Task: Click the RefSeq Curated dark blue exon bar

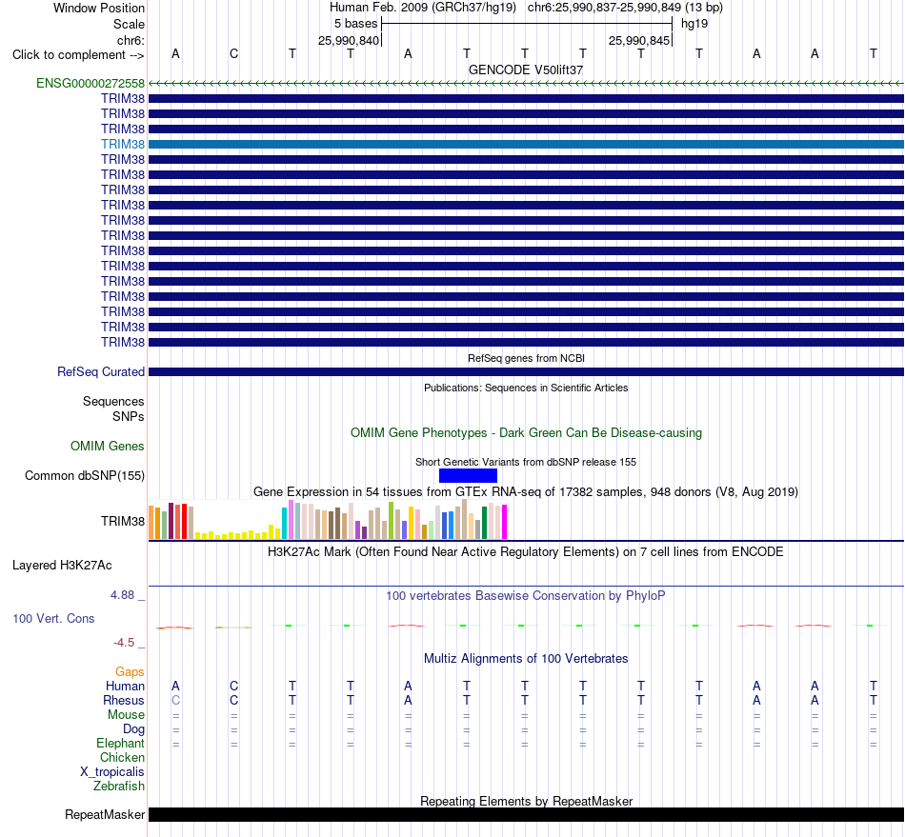Action: click(526, 372)
